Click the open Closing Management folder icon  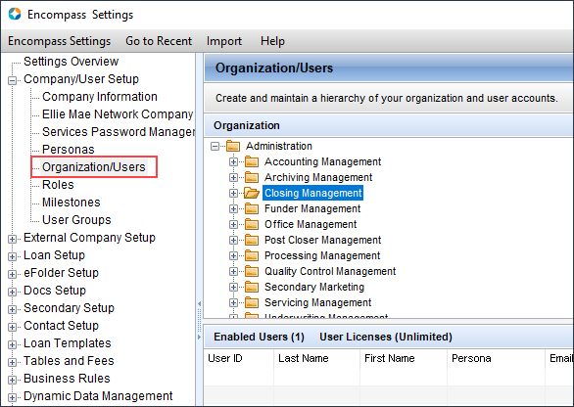tap(252, 193)
